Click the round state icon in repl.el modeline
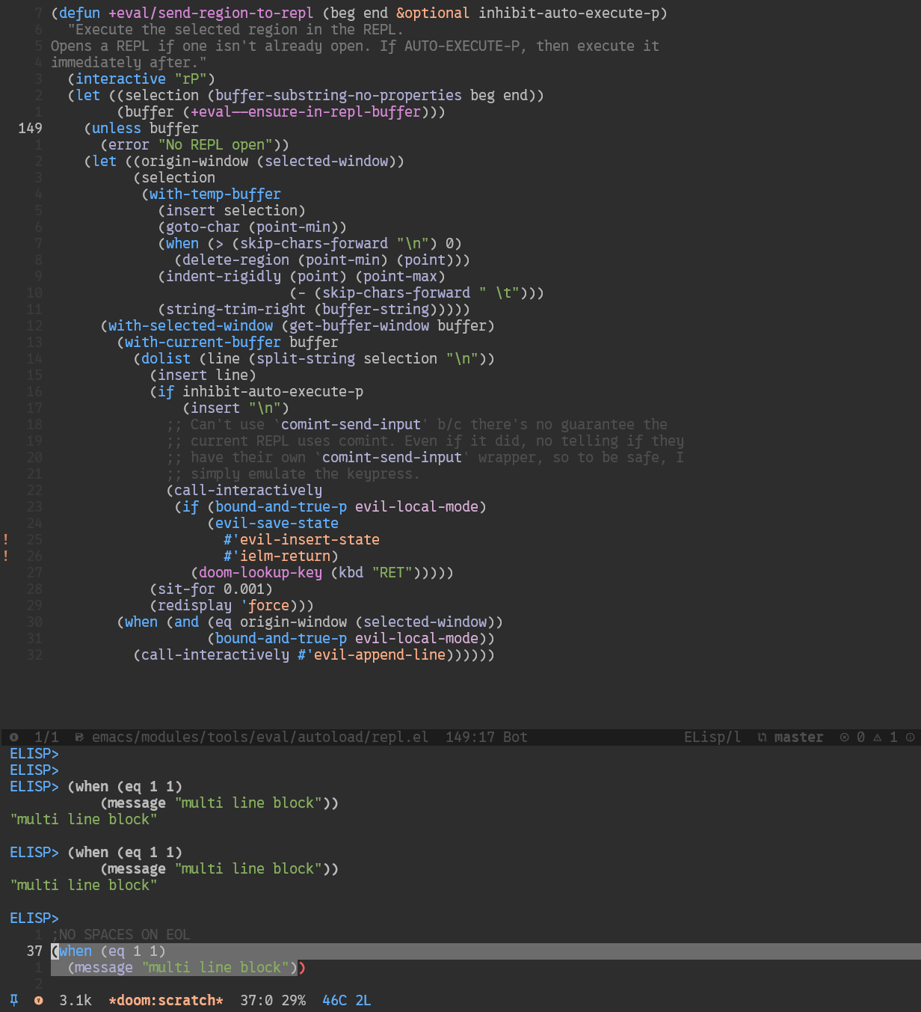The width and height of the screenshot is (921, 1012). pos(14,737)
